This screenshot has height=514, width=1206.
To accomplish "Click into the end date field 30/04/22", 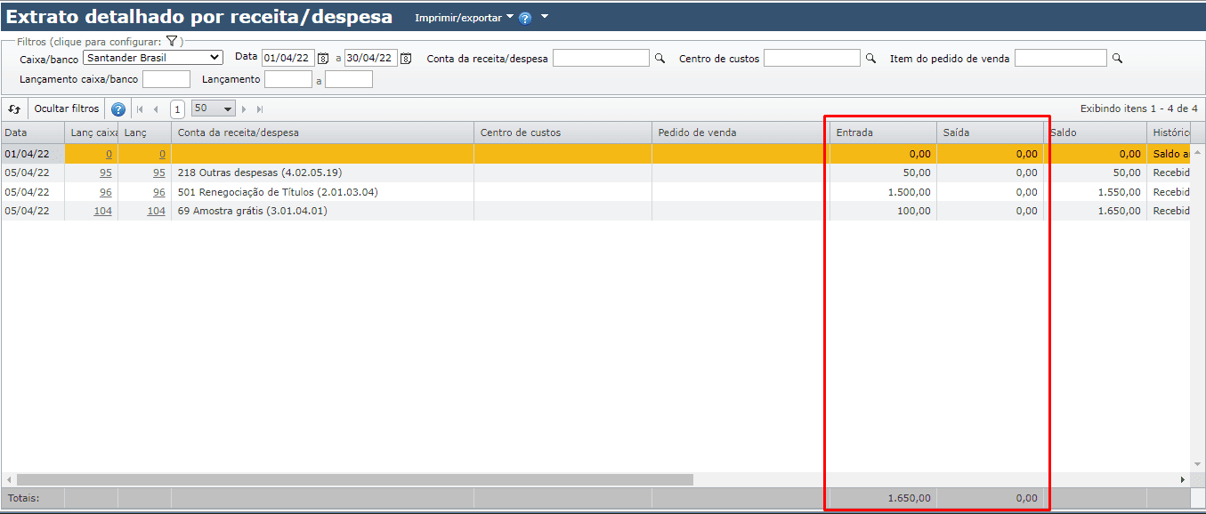I will tap(371, 58).
